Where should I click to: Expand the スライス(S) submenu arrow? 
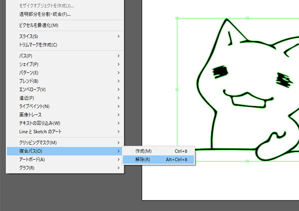(119, 36)
